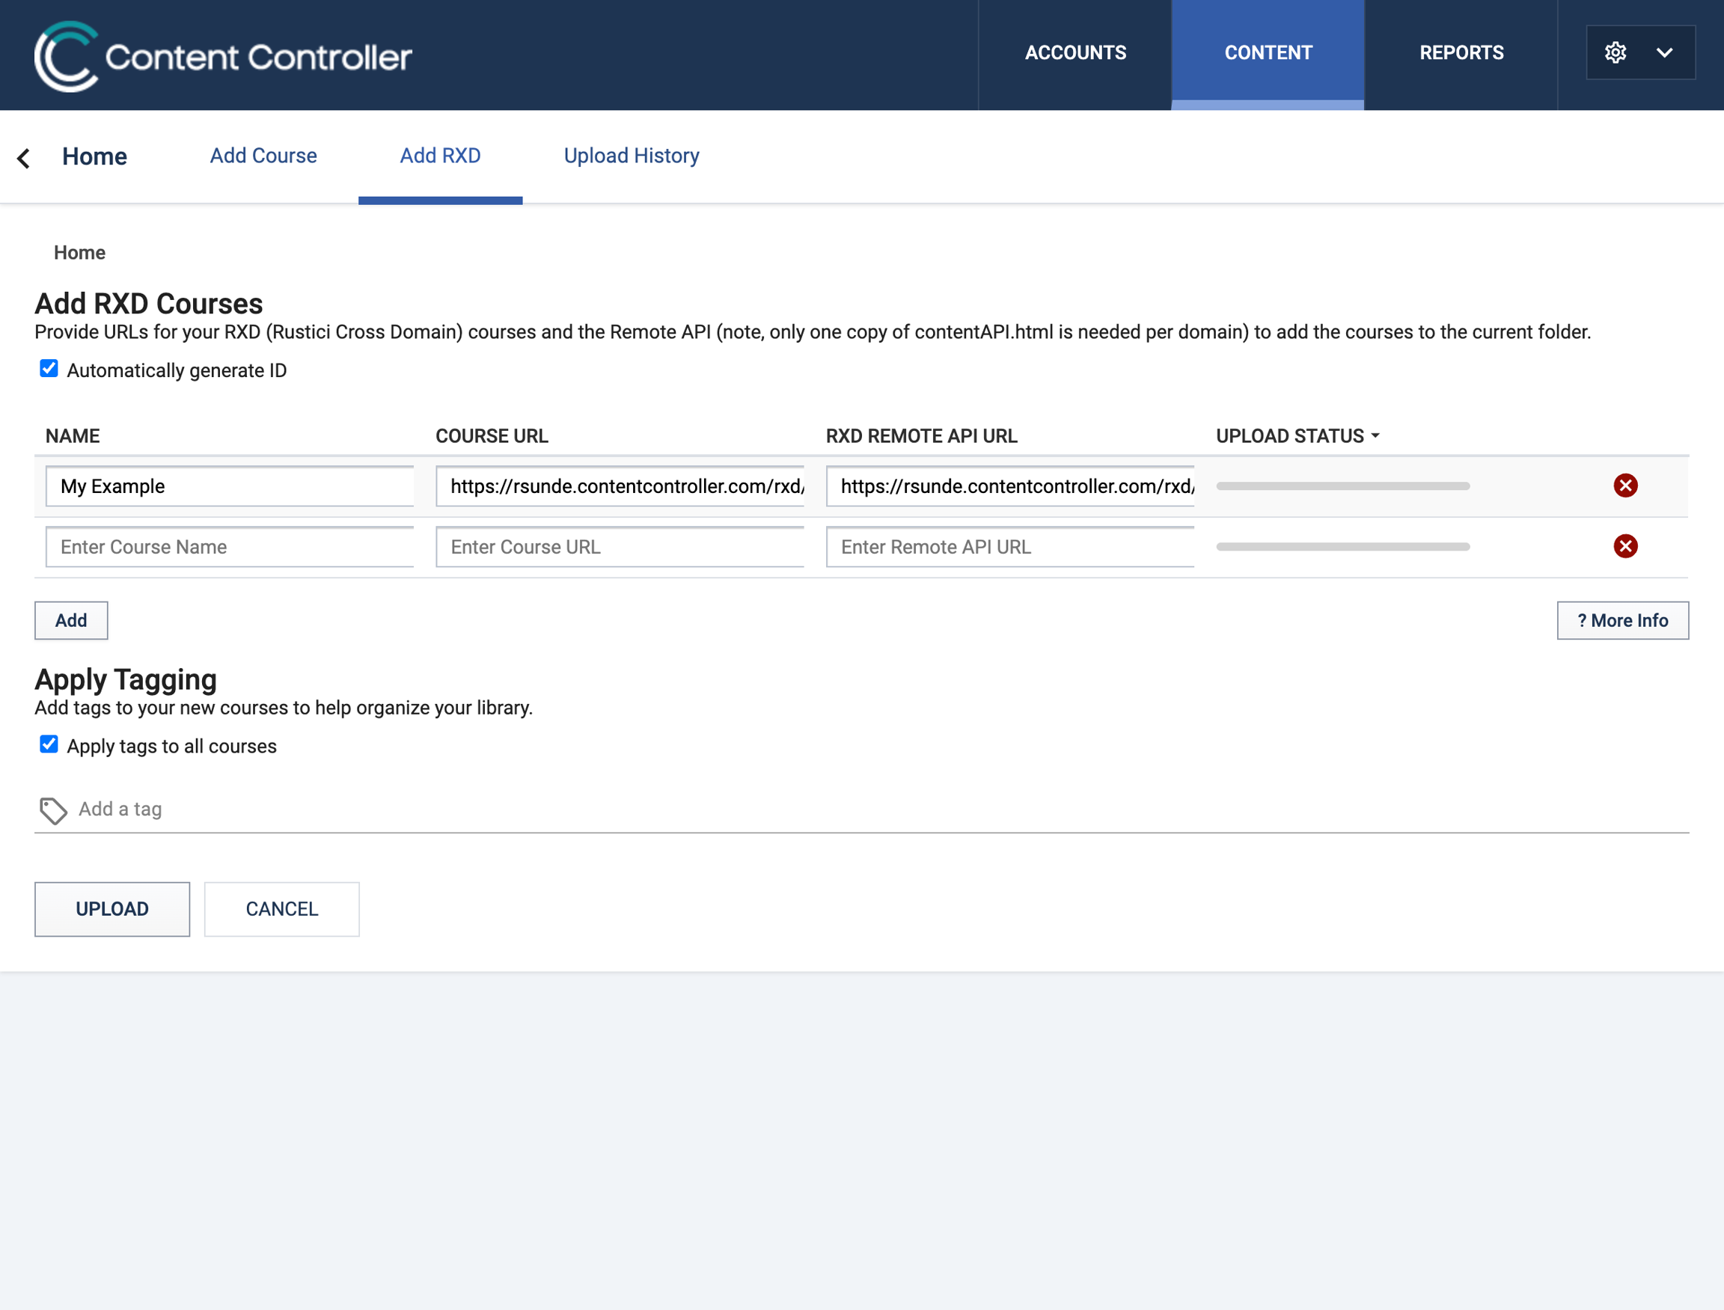Expand the settings menu chevron
Viewport: 1724px width, 1310px height.
pos(1664,52)
